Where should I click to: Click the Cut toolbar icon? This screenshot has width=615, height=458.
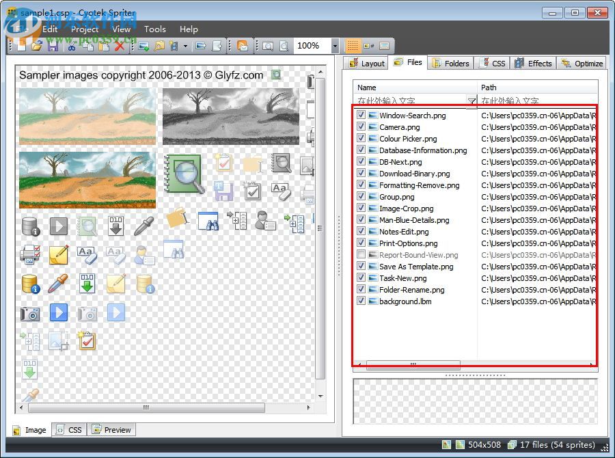coord(71,46)
